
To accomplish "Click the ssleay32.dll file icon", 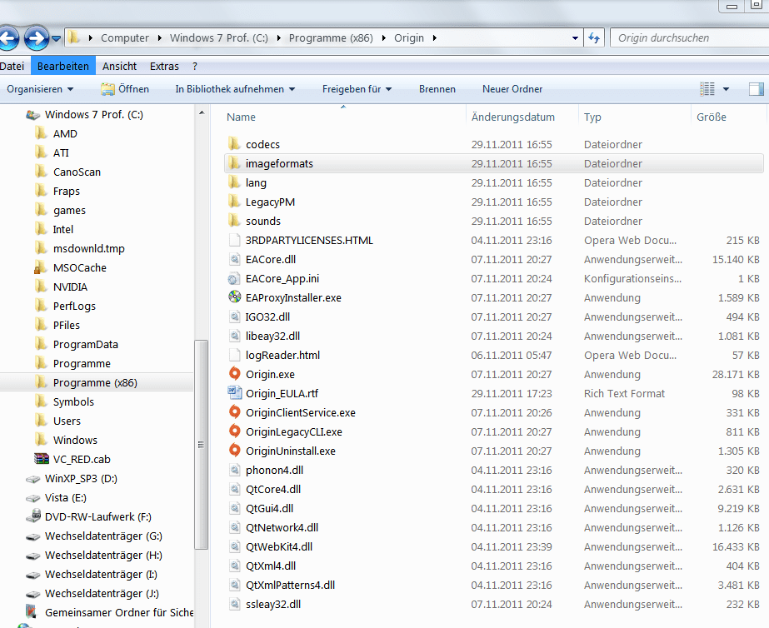I will pyautogui.click(x=235, y=604).
